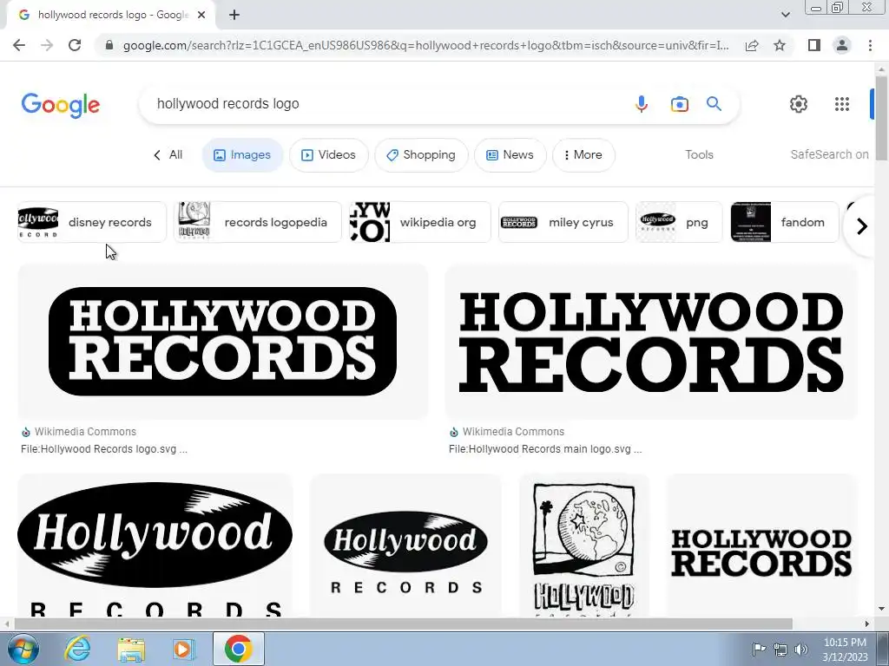889x666 pixels.
Task: Go to Google homepage via logo
Action: (x=61, y=105)
